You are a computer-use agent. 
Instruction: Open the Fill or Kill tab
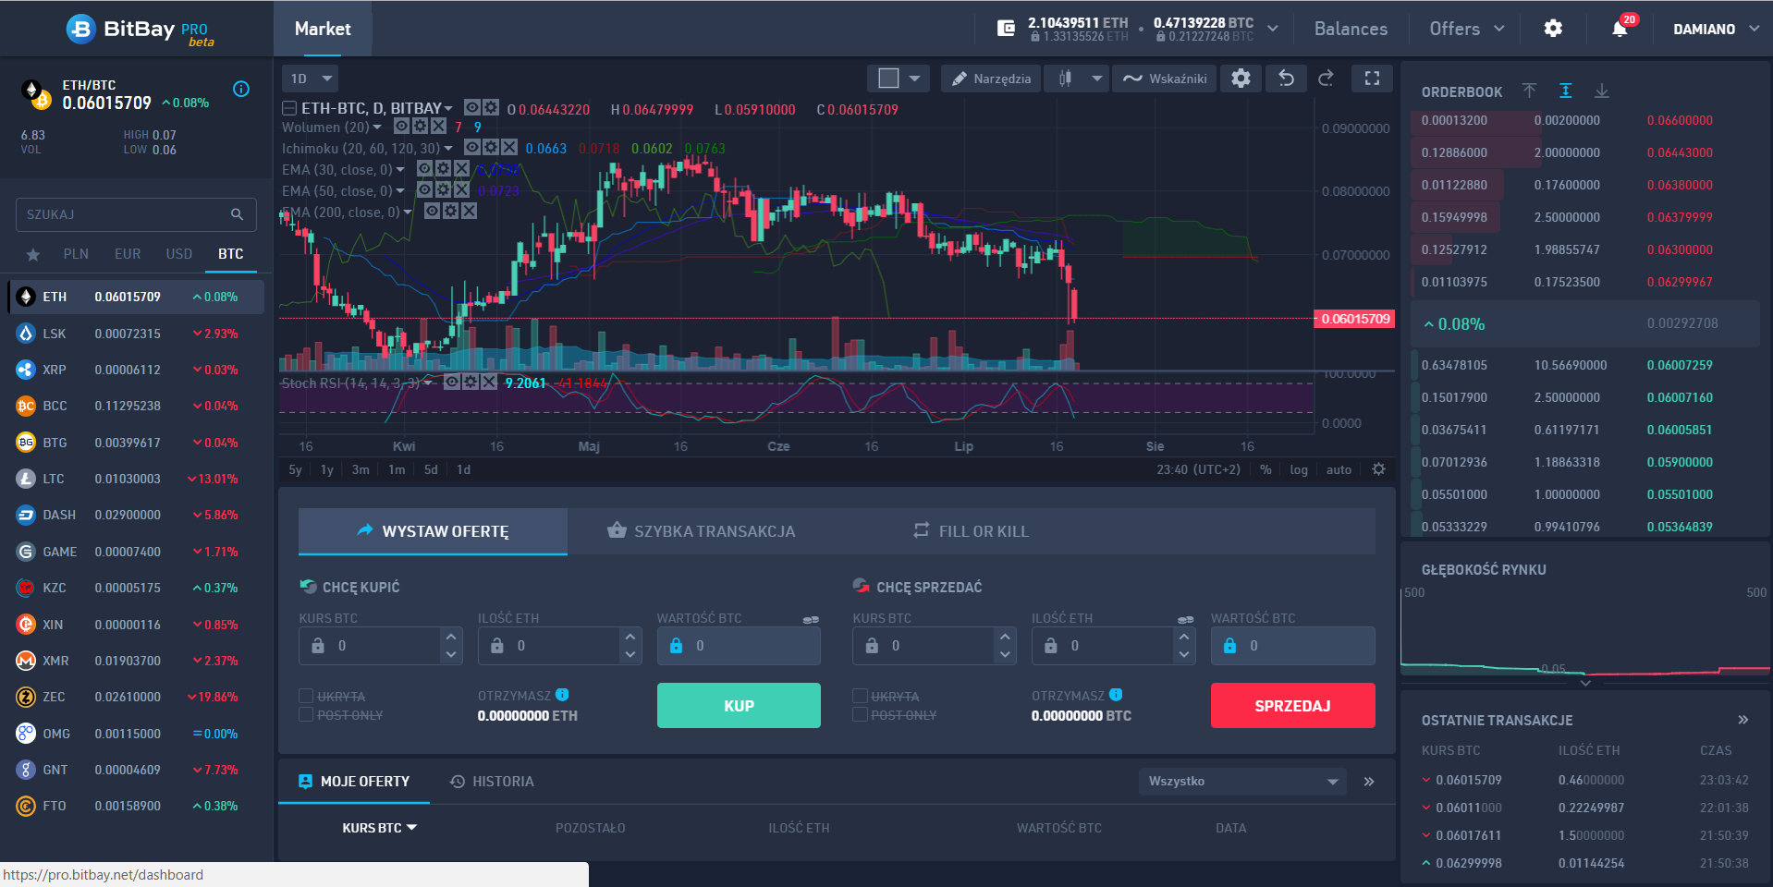click(972, 531)
